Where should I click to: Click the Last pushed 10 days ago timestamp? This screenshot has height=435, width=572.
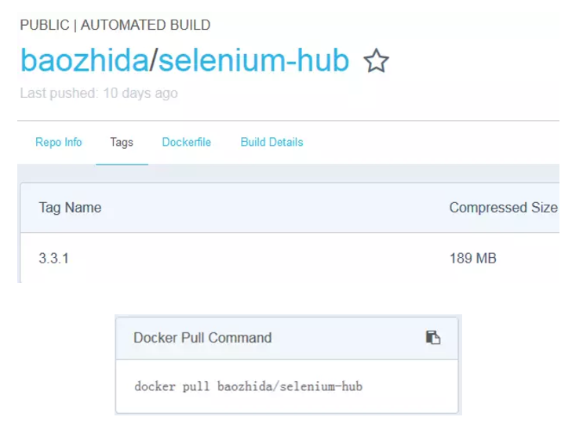coord(99,93)
